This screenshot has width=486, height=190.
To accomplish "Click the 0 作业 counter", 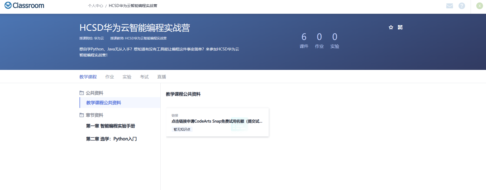I will [319, 40].
